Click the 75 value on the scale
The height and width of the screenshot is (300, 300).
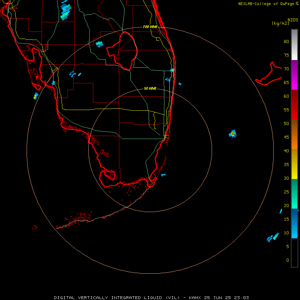(286, 55)
